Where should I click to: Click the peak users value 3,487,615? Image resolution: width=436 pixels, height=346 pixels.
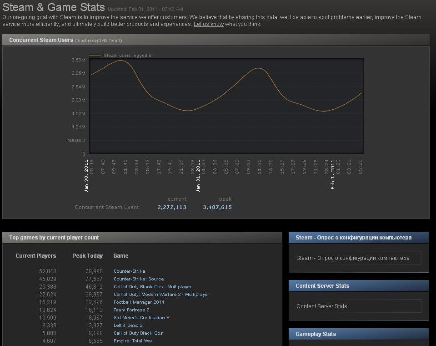coord(217,207)
